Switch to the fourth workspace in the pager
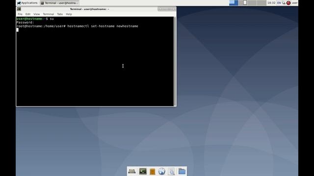This screenshot has height=176, width=314. pyautogui.click(x=262, y=3)
